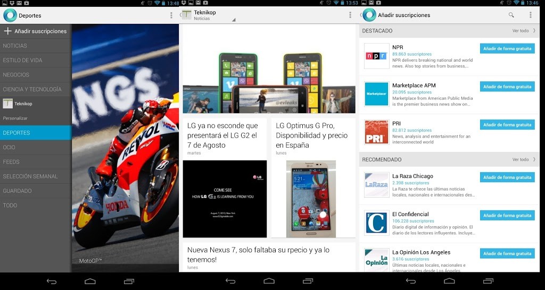Screen dimensions: 545x290
Task: Add PRI subscription for free
Action: (507, 125)
